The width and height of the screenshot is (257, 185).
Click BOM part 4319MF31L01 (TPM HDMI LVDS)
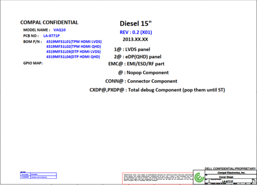74,42
